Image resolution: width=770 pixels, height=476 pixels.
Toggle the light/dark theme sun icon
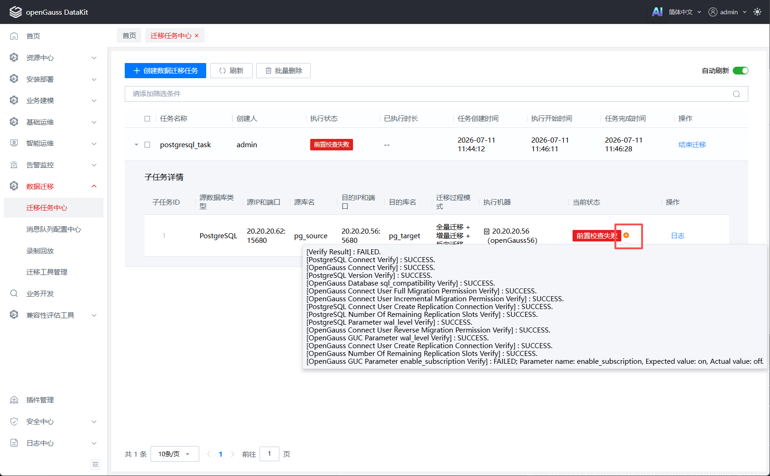(x=757, y=12)
